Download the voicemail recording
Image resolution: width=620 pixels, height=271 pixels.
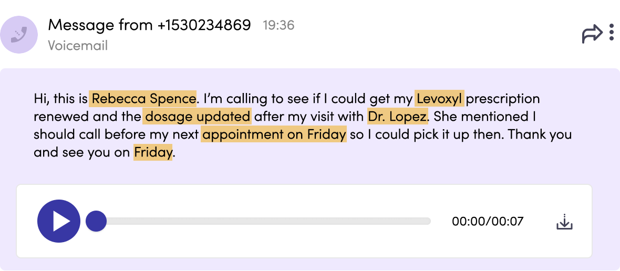(x=564, y=222)
